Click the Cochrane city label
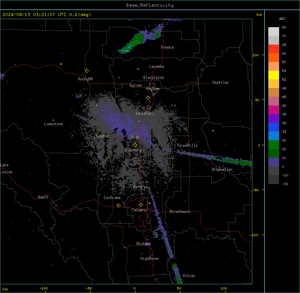Viewport: 300px width, 293px height. pos(112,198)
